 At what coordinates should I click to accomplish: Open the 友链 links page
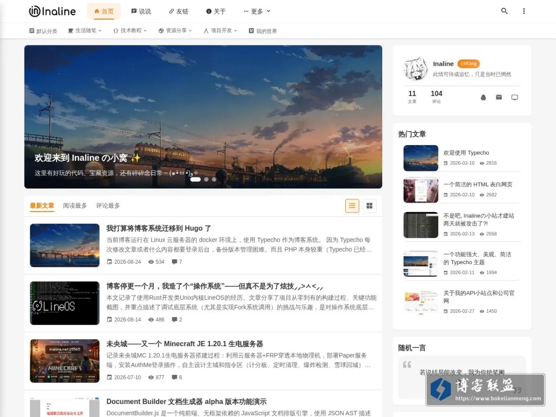point(179,11)
